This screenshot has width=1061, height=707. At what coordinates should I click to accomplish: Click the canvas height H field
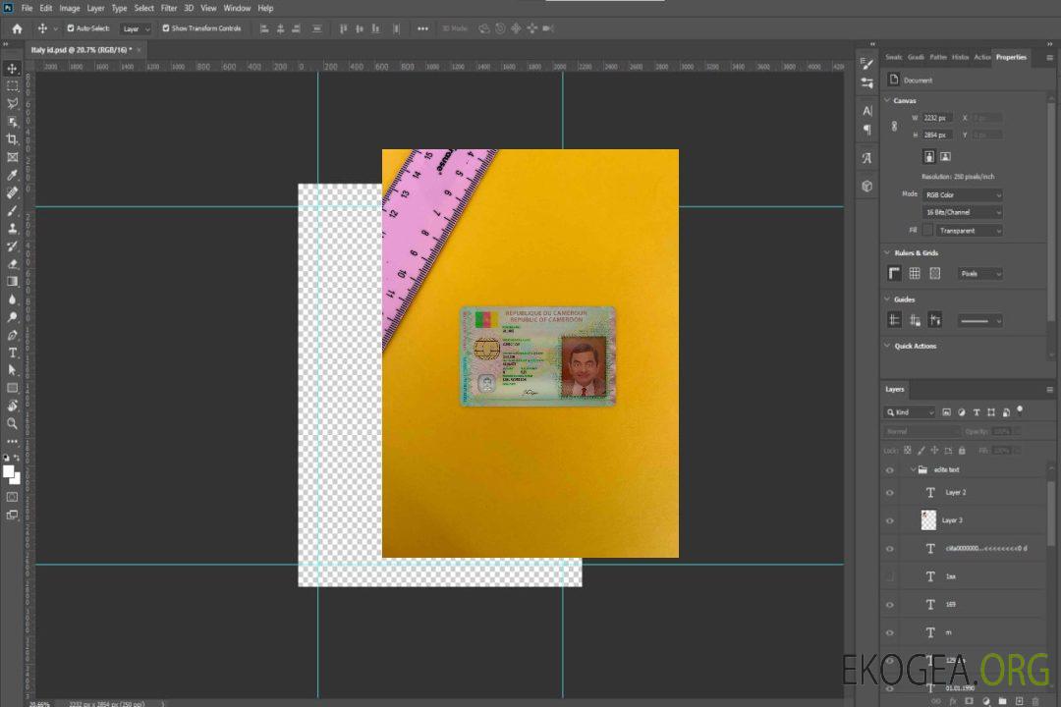[938, 136]
